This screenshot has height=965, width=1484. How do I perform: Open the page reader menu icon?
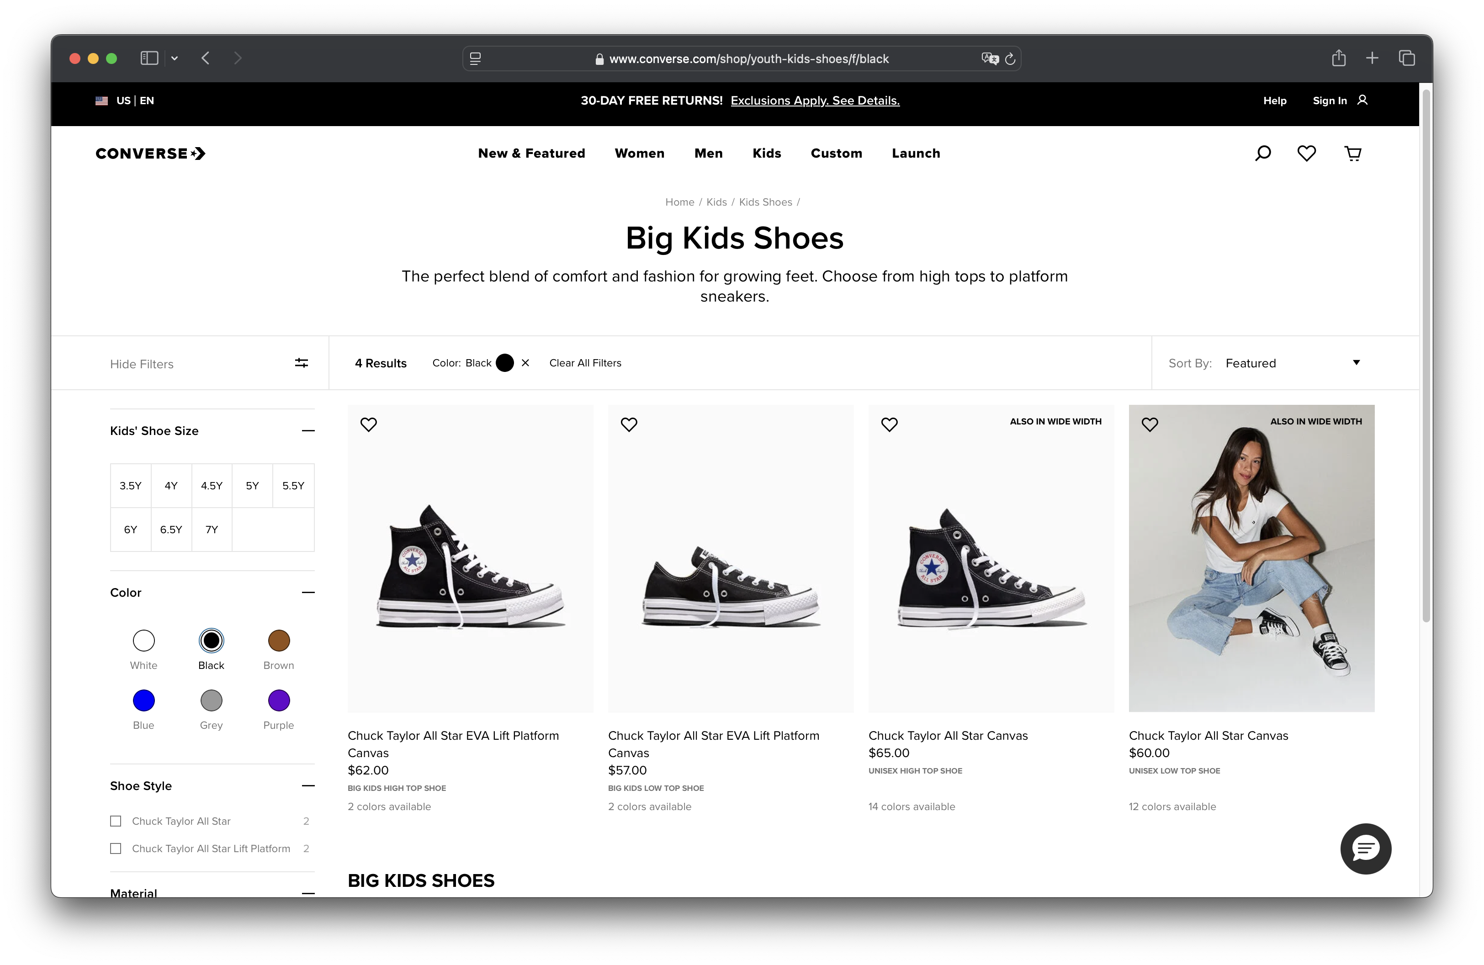(475, 58)
